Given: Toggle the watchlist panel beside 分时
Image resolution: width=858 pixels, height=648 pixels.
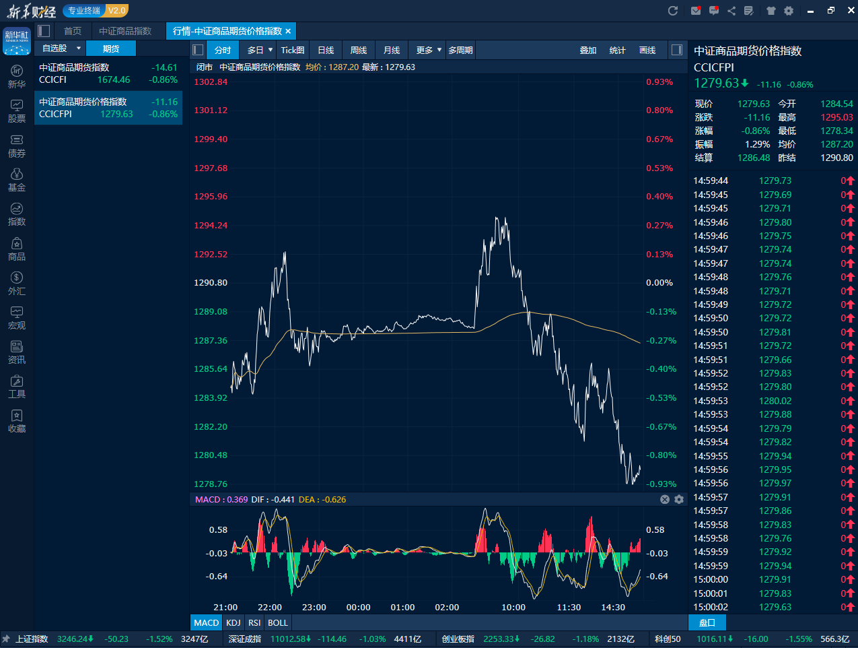Looking at the screenshot, I should tap(198, 50).
